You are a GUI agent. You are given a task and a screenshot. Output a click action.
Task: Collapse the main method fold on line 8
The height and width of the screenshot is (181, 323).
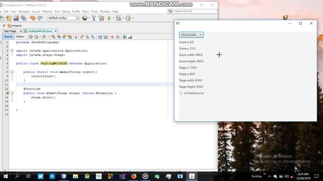12,72
